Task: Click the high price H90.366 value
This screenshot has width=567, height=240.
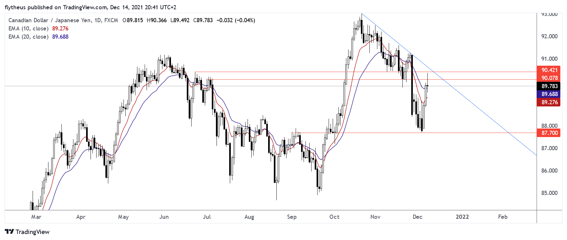Action: click(157, 20)
